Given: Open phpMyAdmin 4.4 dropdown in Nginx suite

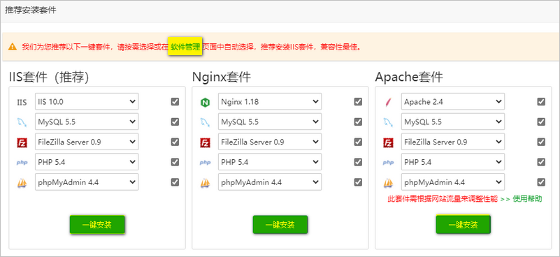Looking at the screenshot, I should pos(270,182).
